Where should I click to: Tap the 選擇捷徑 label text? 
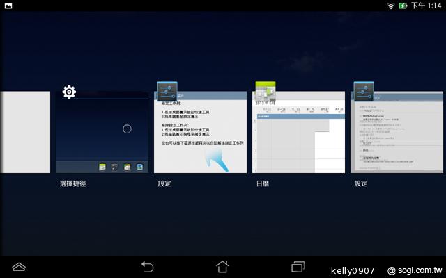[x=72, y=183]
